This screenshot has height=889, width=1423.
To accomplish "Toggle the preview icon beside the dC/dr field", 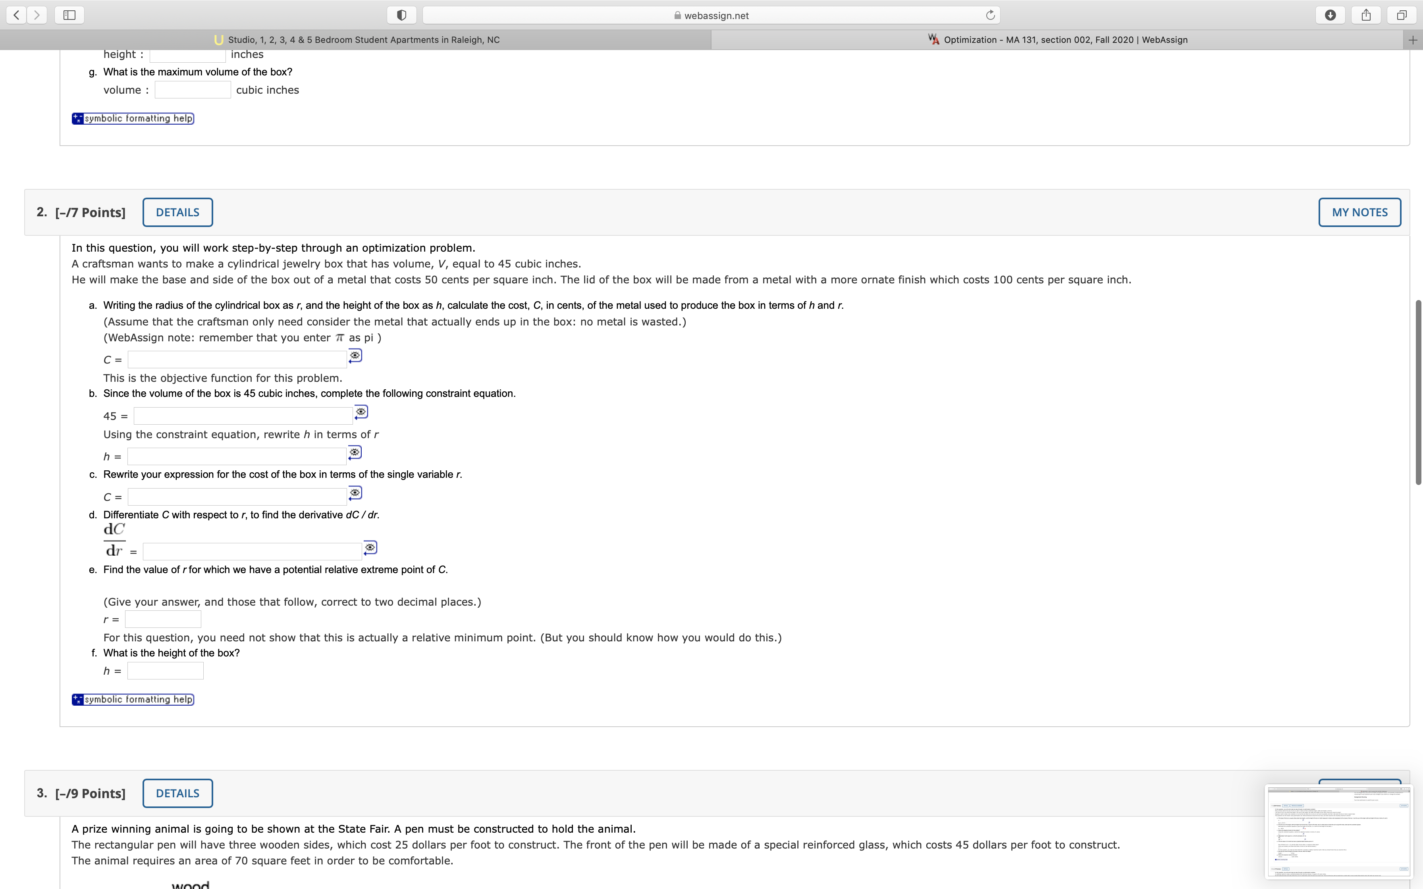I will [370, 547].
